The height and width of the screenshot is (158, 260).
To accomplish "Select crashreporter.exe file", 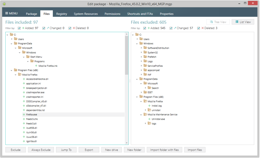I will [35, 92].
